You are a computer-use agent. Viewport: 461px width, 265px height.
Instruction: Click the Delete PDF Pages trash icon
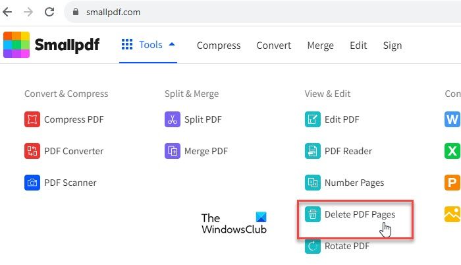pyautogui.click(x=312, y=214)
